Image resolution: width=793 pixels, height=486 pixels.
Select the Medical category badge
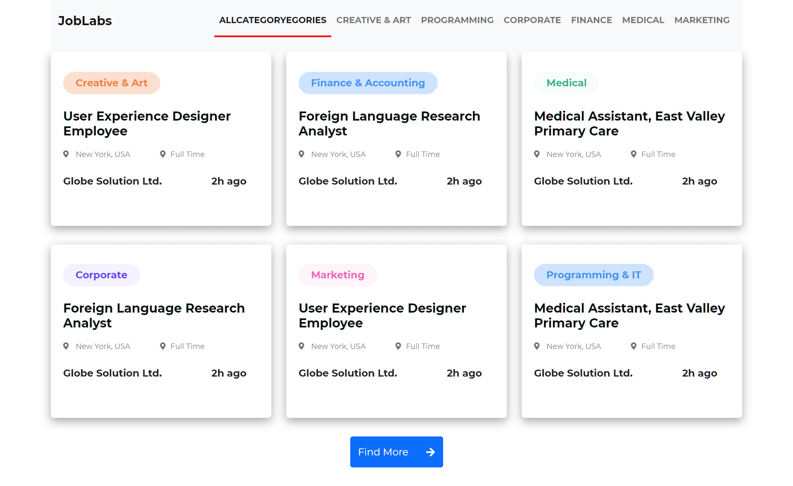coord(566,83)
